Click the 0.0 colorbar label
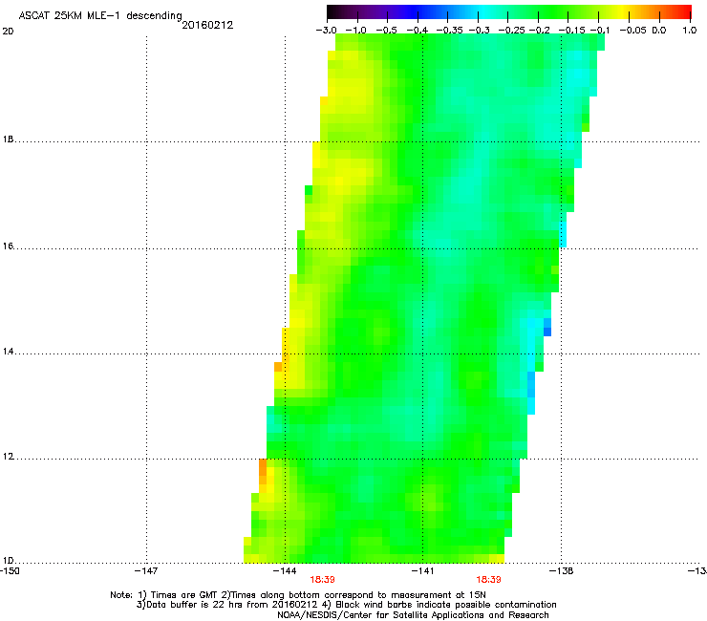707x621 pixels. pyautogui.click(x=659, y=31)
